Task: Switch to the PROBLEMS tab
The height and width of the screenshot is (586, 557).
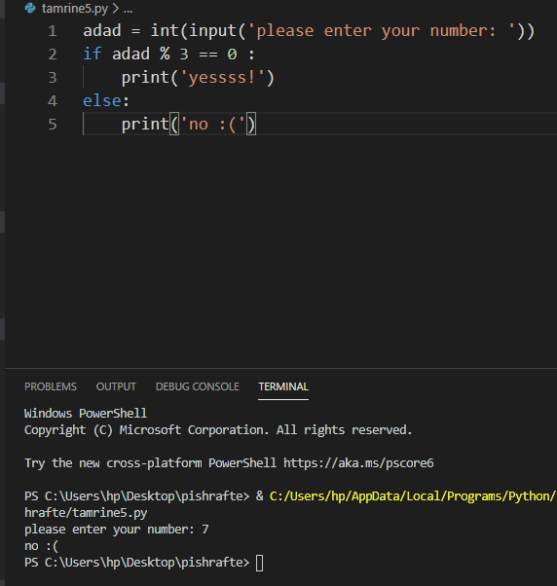Action: (x=51, y=386)
